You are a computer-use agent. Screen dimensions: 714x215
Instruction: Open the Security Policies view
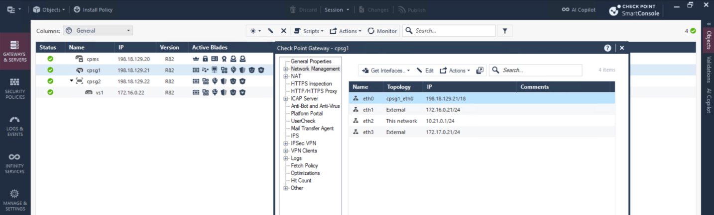(x=14, y=86)
